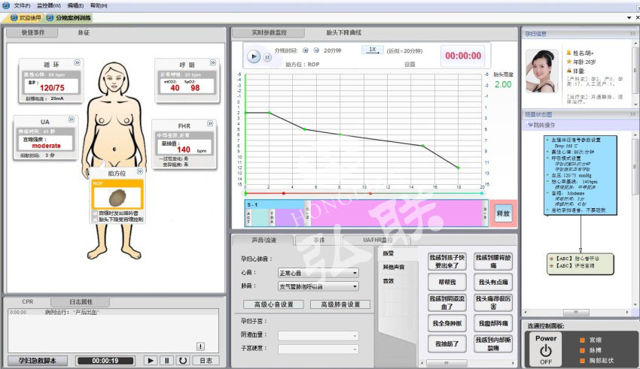Switch to the 欢迎使用 document tab
This screenshot has width=640, height=369.
pos(26,18)
